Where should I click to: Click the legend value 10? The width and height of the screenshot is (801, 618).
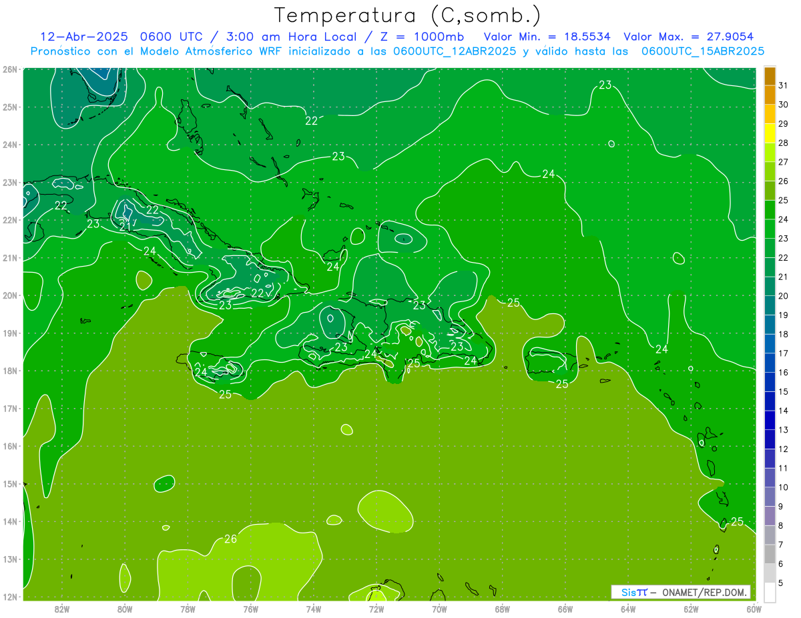coord(784,487)
